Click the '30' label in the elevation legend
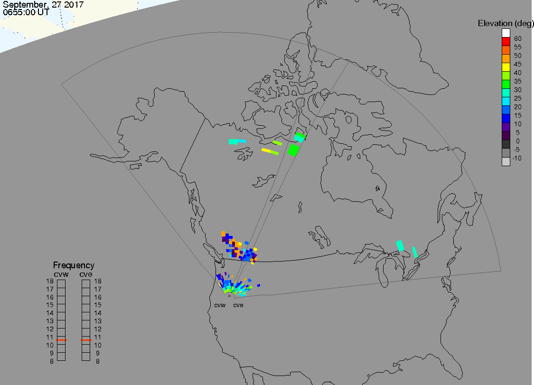 [x=518, y=90]
